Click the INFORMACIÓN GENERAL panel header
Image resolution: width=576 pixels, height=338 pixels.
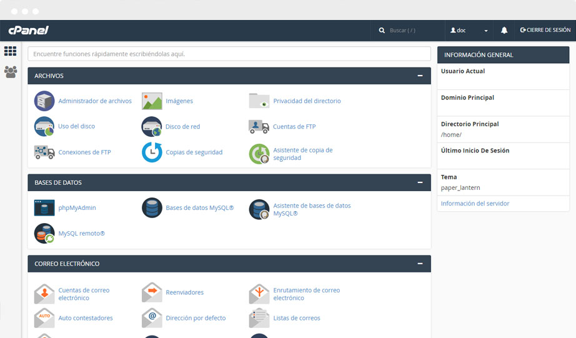pyautogui.click(x=504, y=55)
